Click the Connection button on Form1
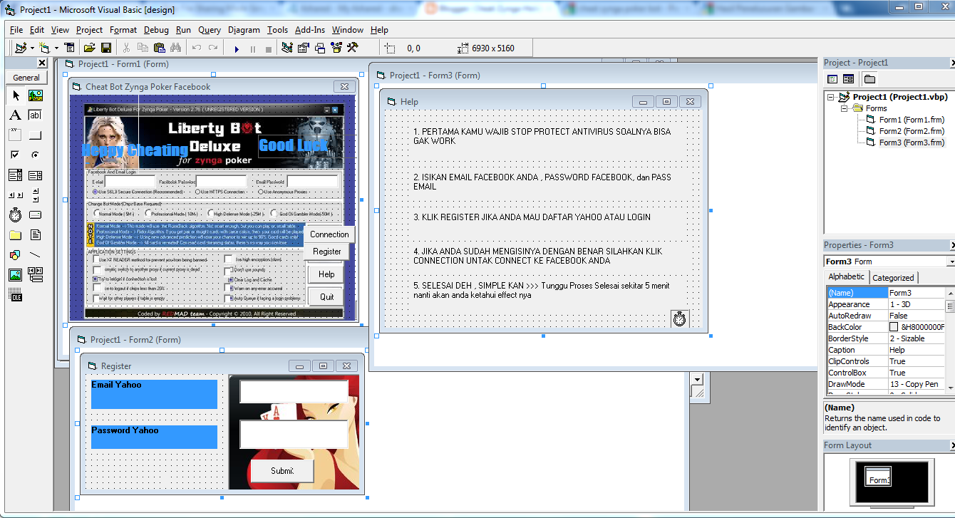Screen dimensions: 955x518 [x=329, y=234]
